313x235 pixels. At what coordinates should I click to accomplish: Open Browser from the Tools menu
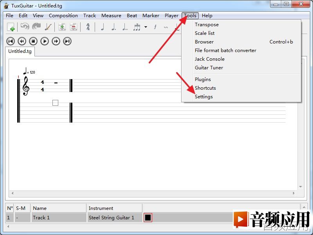pos(241,42)
